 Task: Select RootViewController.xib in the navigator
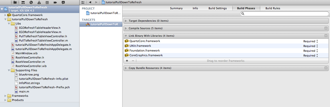31,66
